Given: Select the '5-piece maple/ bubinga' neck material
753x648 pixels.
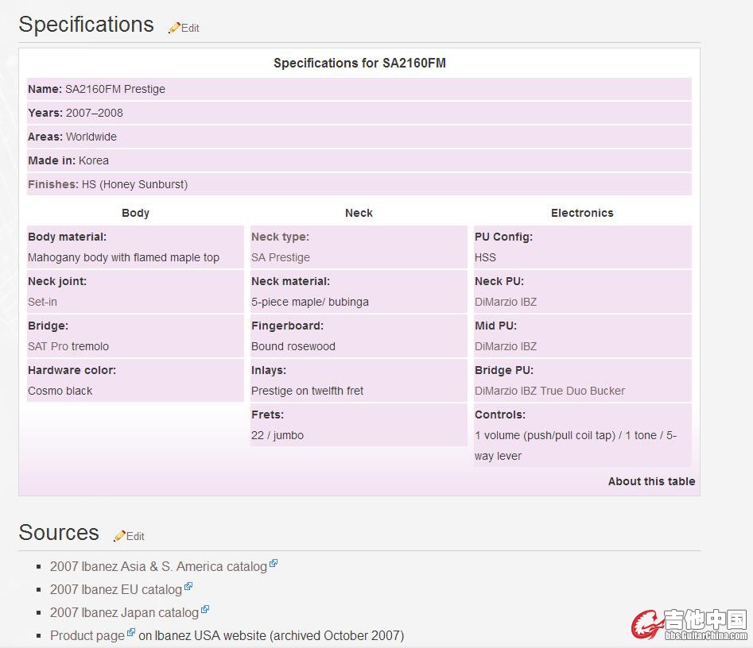Looking at the screenshot, I should click(x=310, y=302).
